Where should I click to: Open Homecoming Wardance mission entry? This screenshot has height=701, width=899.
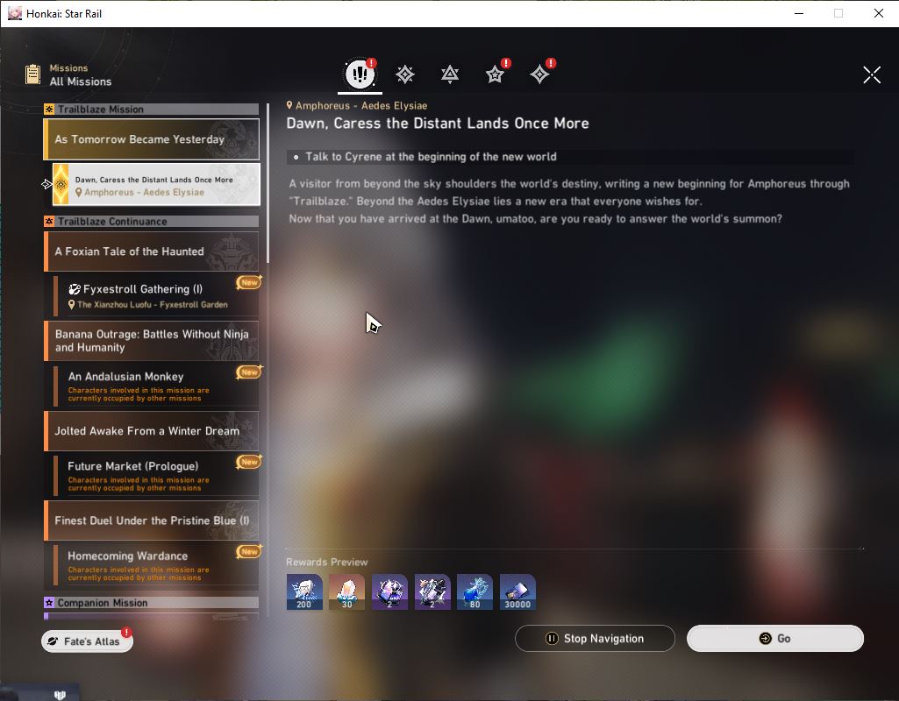coord(156,564)
